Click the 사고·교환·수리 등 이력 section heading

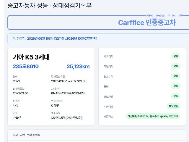pyautogui.click(x=27, y=135)
